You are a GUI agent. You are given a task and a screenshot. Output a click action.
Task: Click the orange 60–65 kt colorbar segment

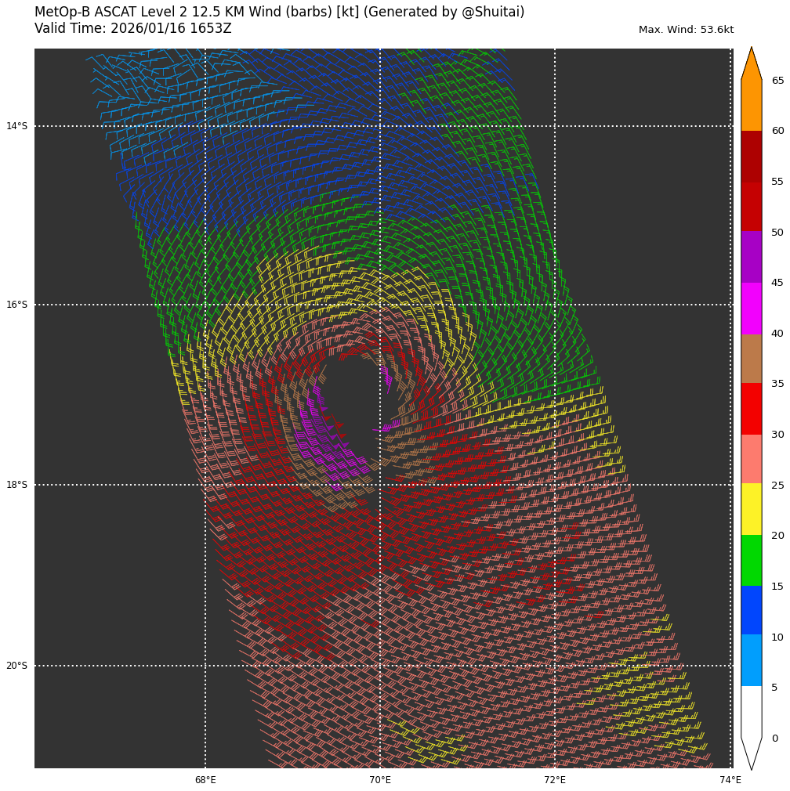[751, 106]
